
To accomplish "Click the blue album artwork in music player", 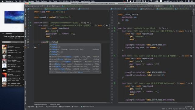I will pos(14,17).
